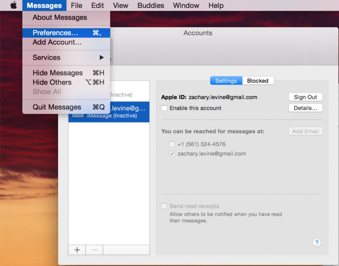Open the File menu

click(76, 5)
